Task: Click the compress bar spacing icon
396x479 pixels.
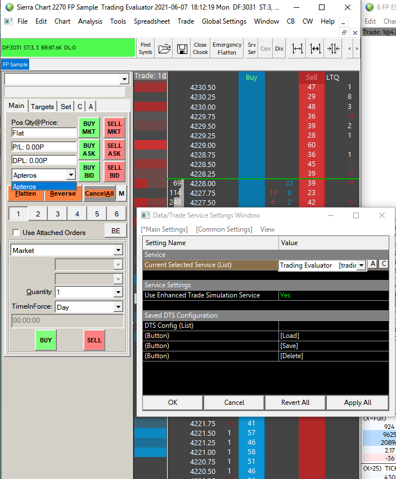Action: coord(316,48)
